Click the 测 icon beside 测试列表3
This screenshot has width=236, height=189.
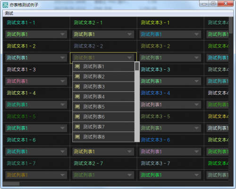click(x=77, y=87)
